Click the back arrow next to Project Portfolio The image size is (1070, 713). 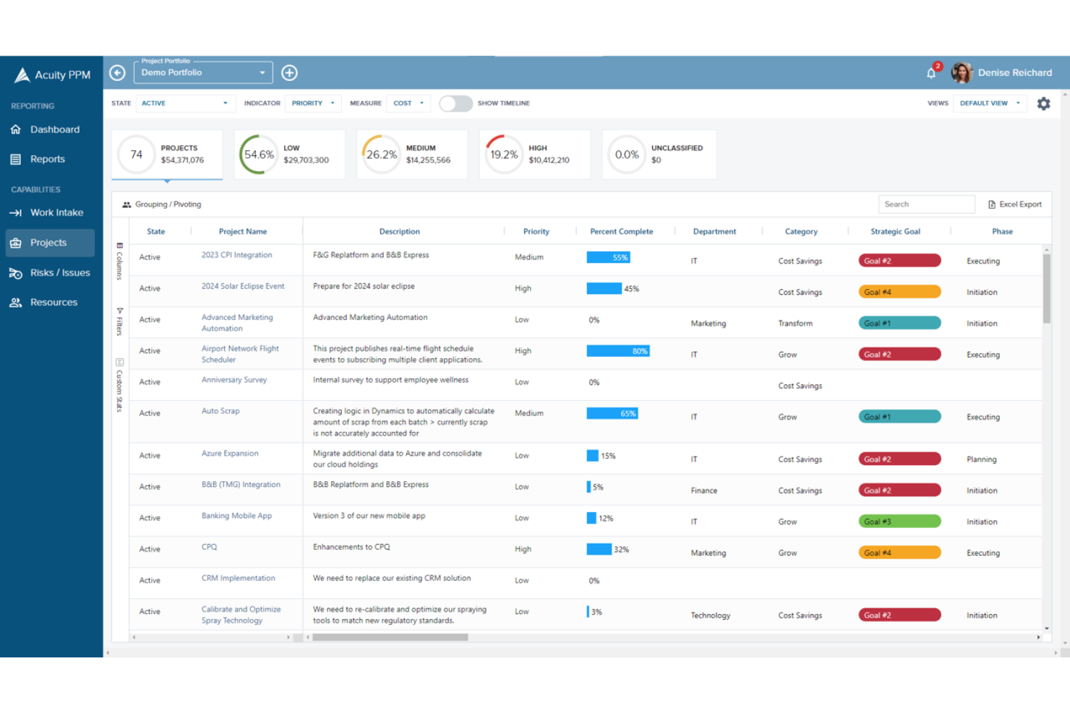(116, 72)
